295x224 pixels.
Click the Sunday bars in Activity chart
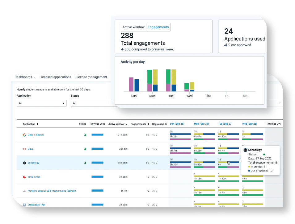[134, 84]
